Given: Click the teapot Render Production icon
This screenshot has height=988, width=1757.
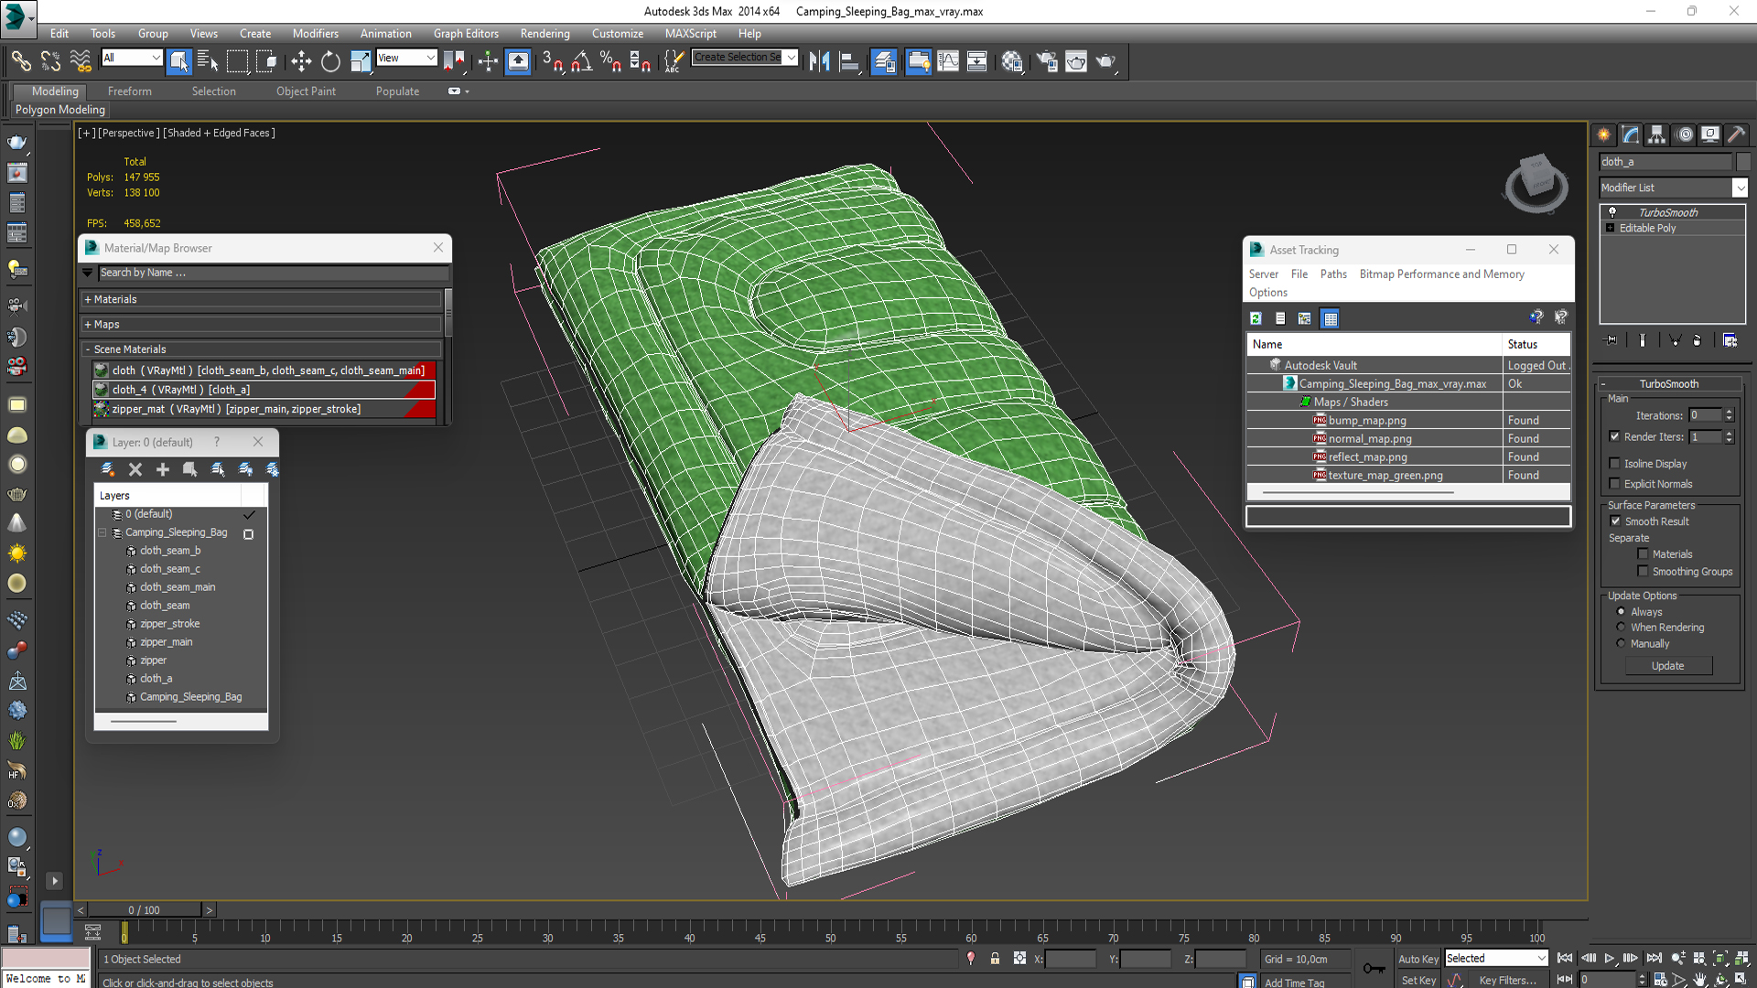Looking at the screenshot, I should coord(1105,61).
